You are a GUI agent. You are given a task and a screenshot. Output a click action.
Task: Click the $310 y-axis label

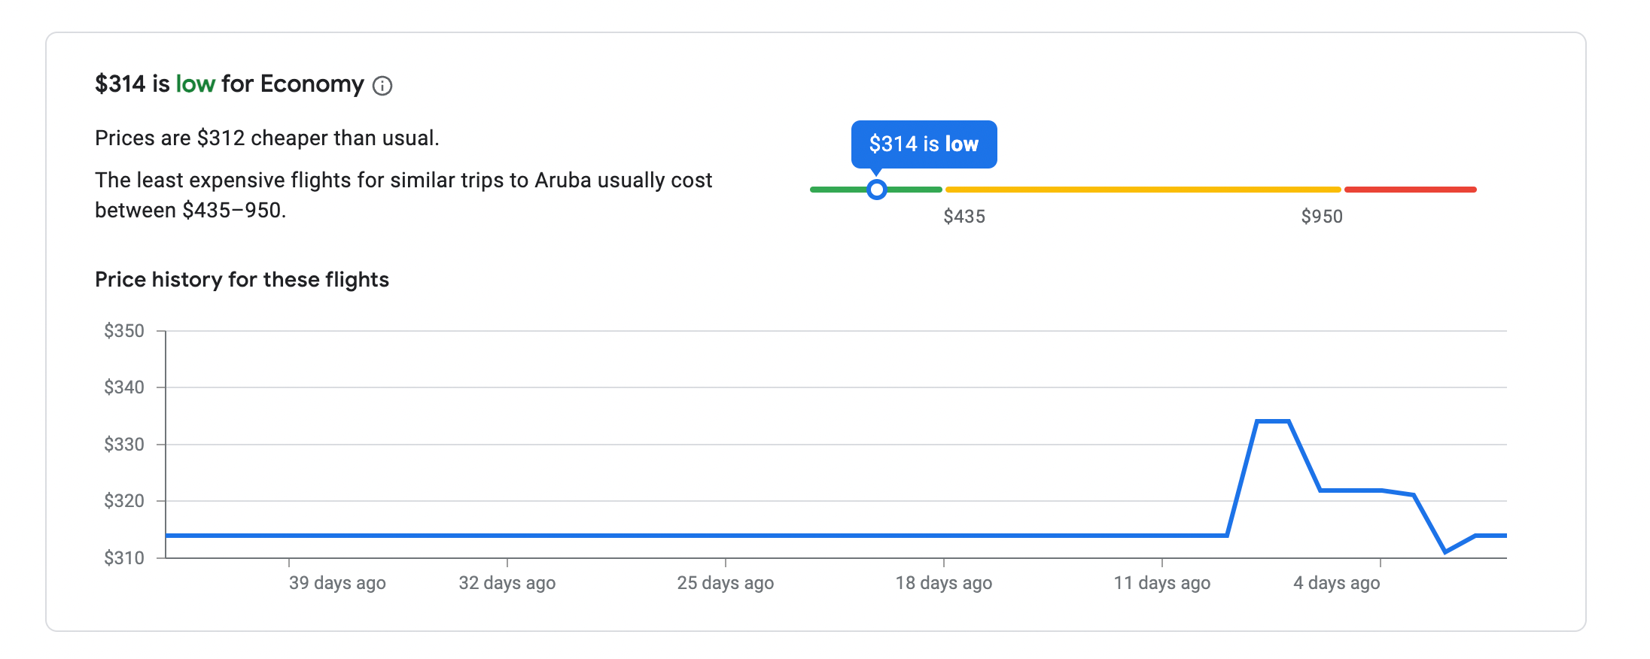124,558
